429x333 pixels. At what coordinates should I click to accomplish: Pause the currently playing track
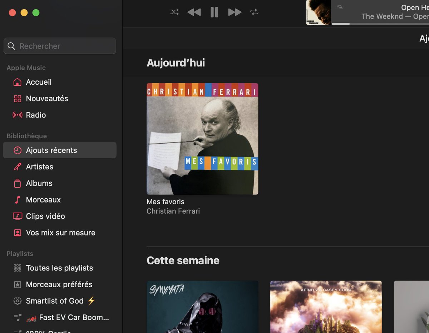coord(214,12)
